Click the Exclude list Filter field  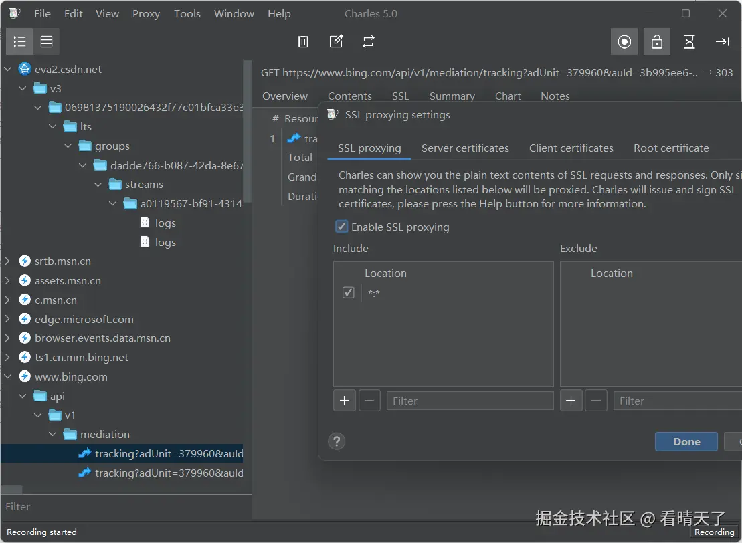pos(678,401)
